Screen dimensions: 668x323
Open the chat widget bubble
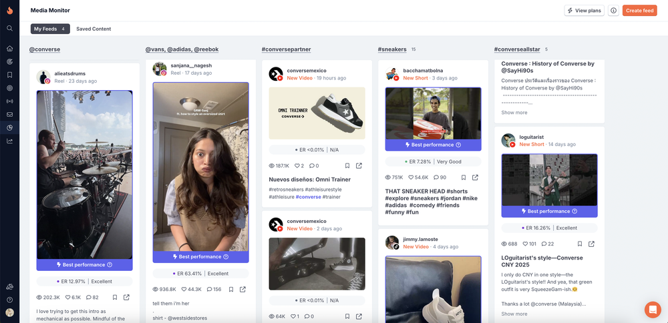point(653,310)
